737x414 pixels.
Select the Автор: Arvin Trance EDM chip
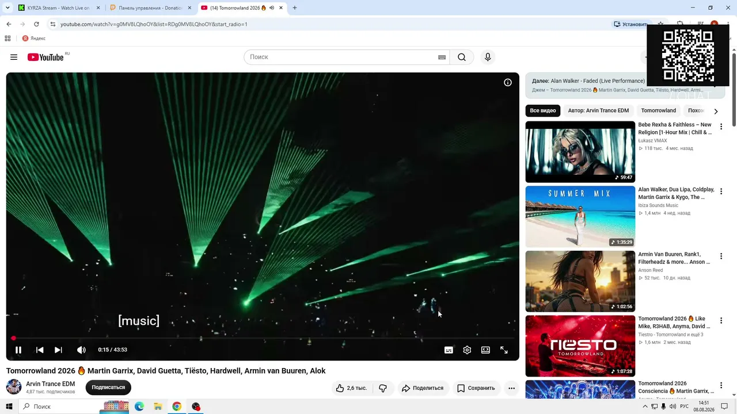coord(598,110)
